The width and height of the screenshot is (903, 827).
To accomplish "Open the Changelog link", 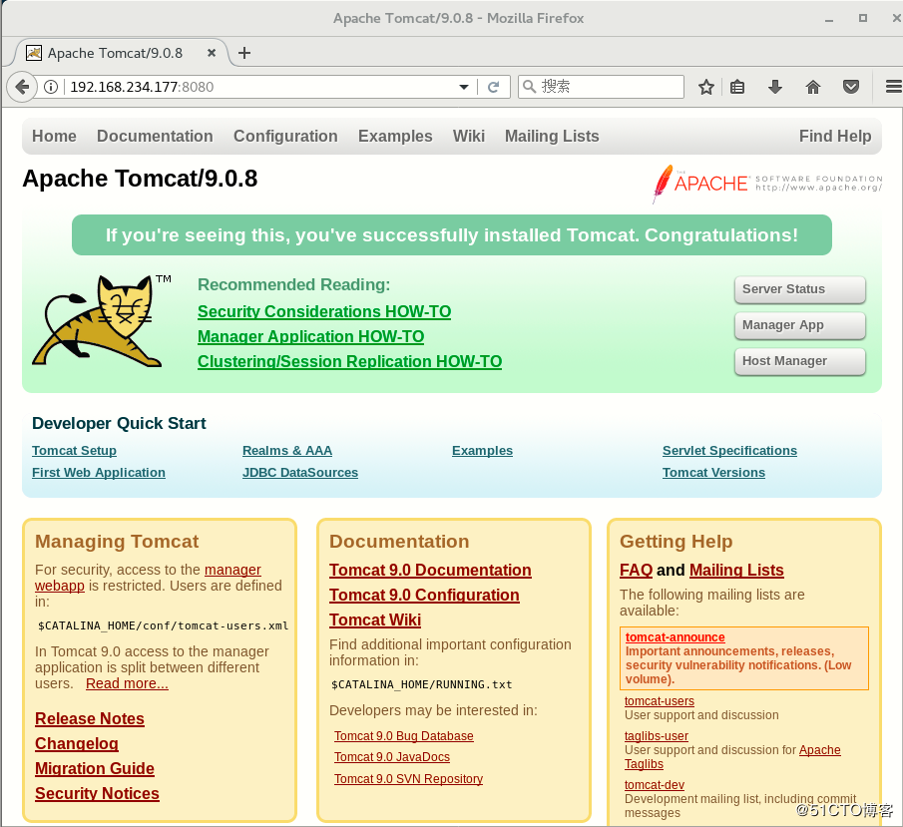I will coord(77,743).
